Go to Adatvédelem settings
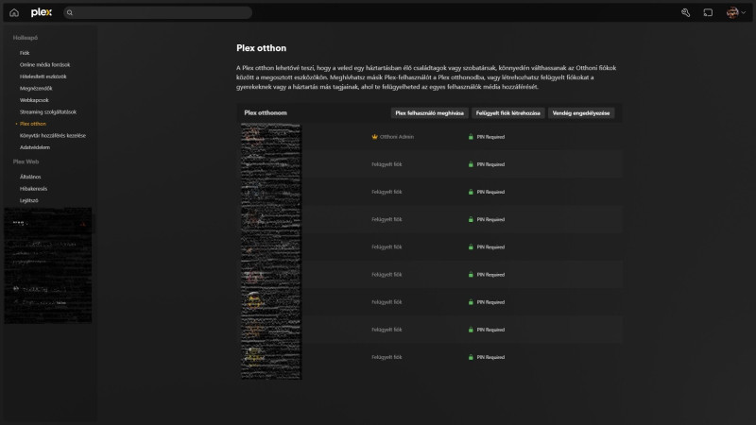 [35, 147]
